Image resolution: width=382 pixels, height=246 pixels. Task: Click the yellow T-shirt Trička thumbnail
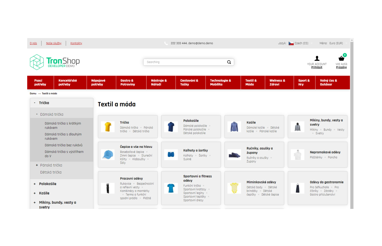click(x=108, y=127)
